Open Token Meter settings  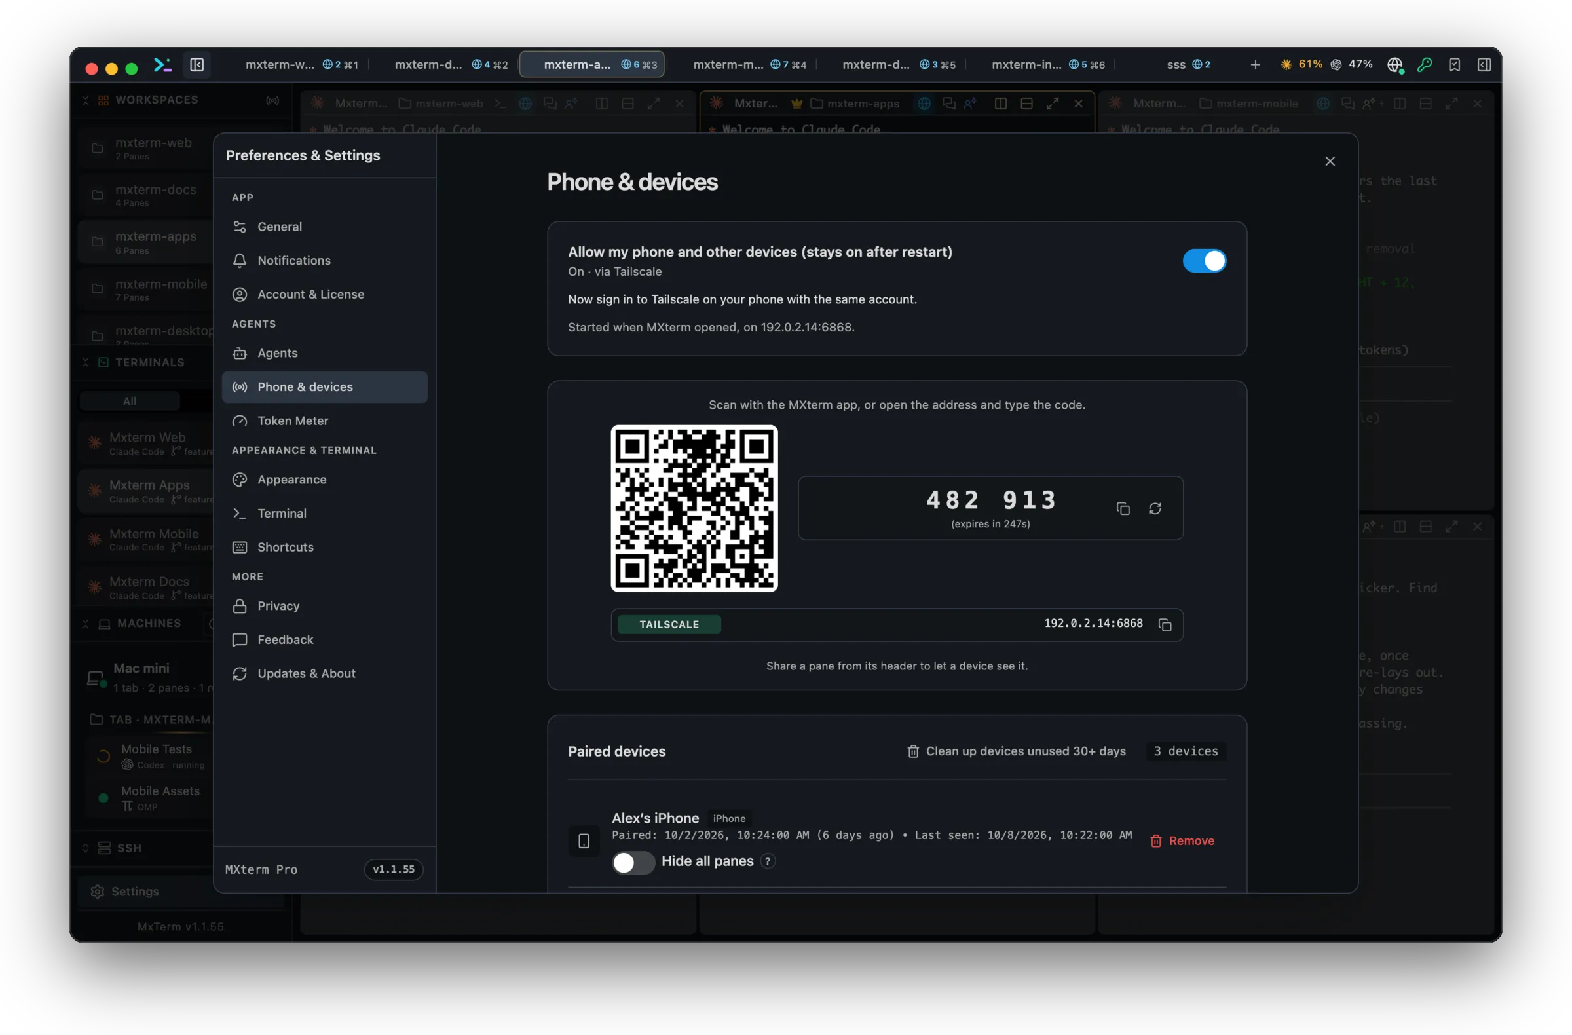(x=324, y=421)
